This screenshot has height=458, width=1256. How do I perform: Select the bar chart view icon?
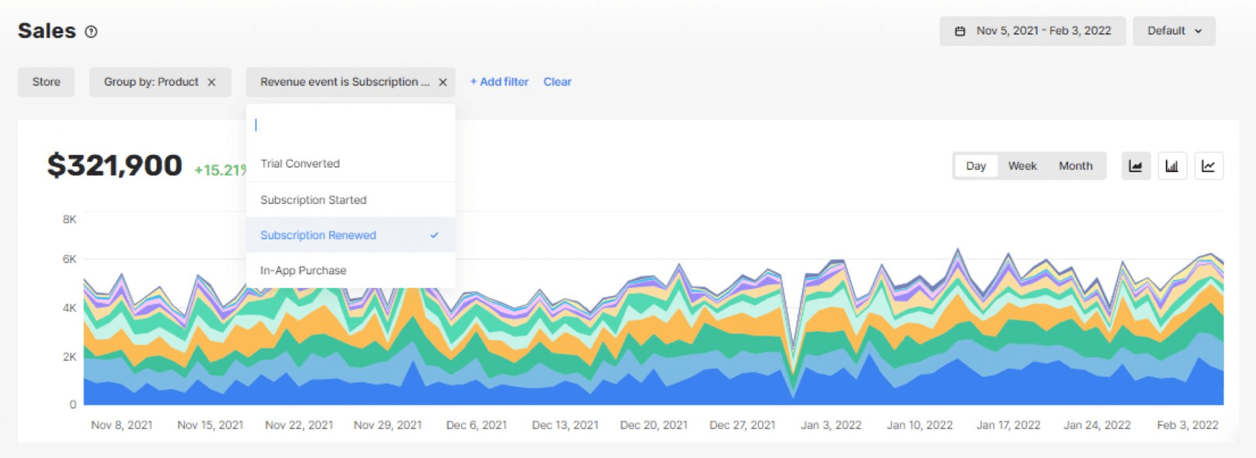point(1172,166)
